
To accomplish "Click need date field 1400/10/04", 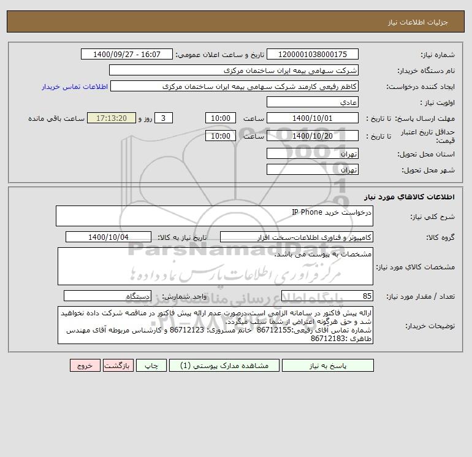I will coord(108,237).
